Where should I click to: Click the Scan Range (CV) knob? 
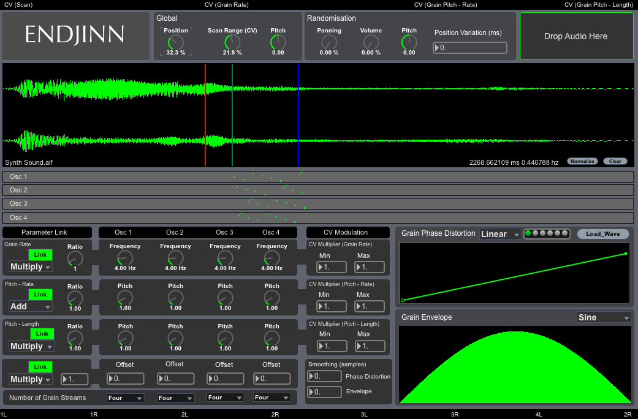[x=232, y=42]
